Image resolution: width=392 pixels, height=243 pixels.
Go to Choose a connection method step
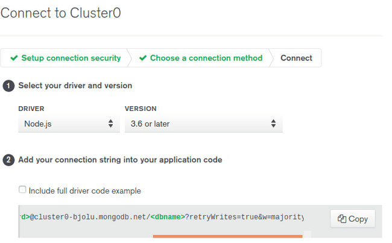200,58
